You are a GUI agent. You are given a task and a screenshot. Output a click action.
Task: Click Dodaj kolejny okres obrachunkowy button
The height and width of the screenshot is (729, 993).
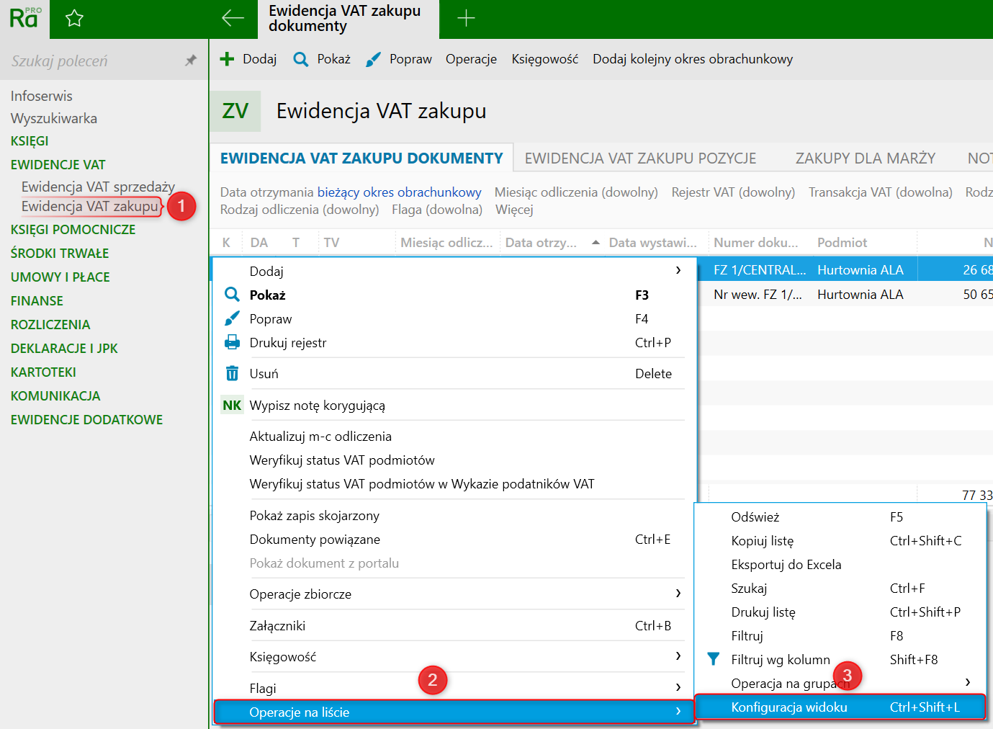pyautogui.click(x=692, y=59)
